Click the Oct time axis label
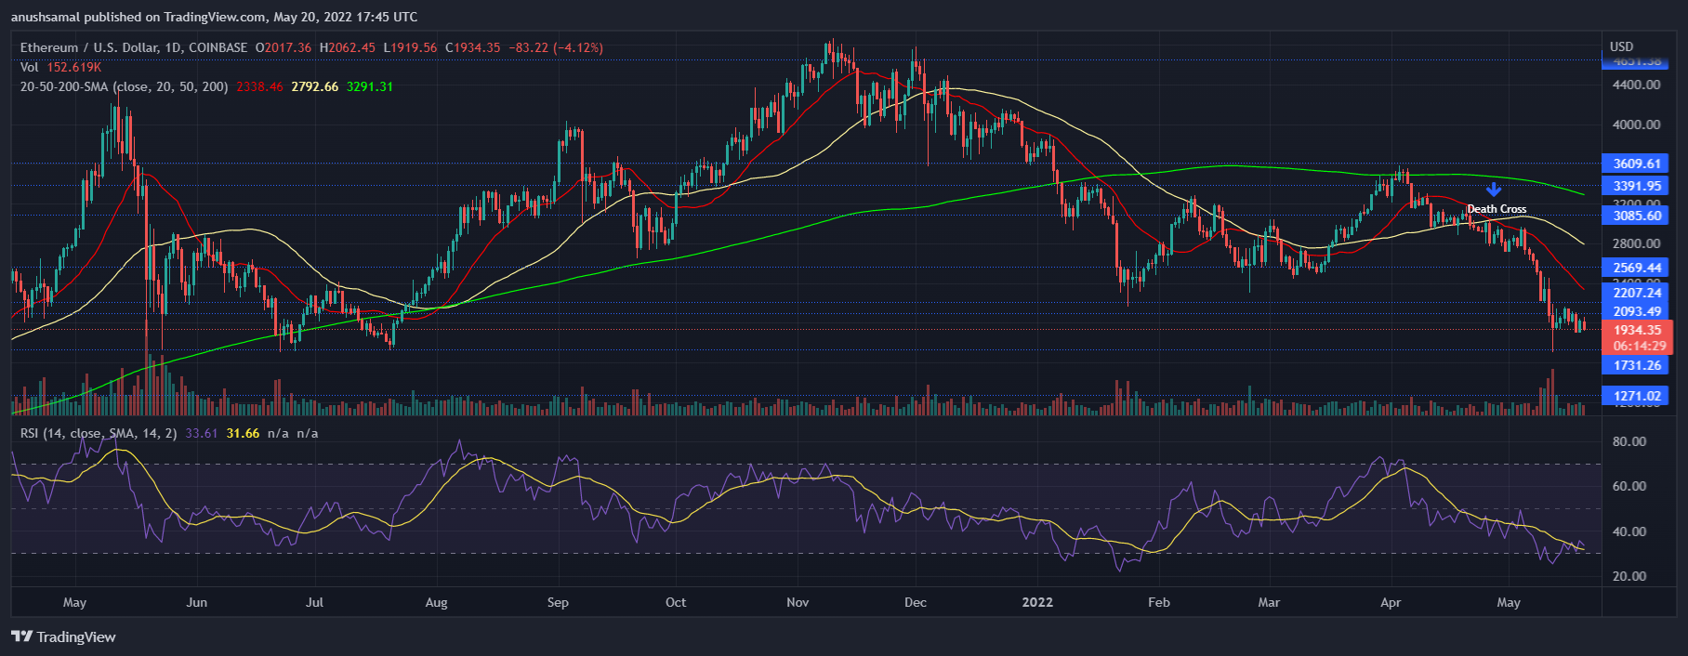This screenshot has height=656, width=1688. [x=676, y=602]
